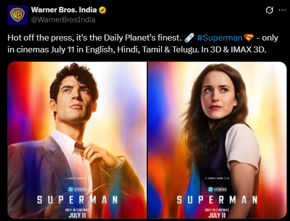Click the DC Studios logo on right poster

click(x=217, y=189)
